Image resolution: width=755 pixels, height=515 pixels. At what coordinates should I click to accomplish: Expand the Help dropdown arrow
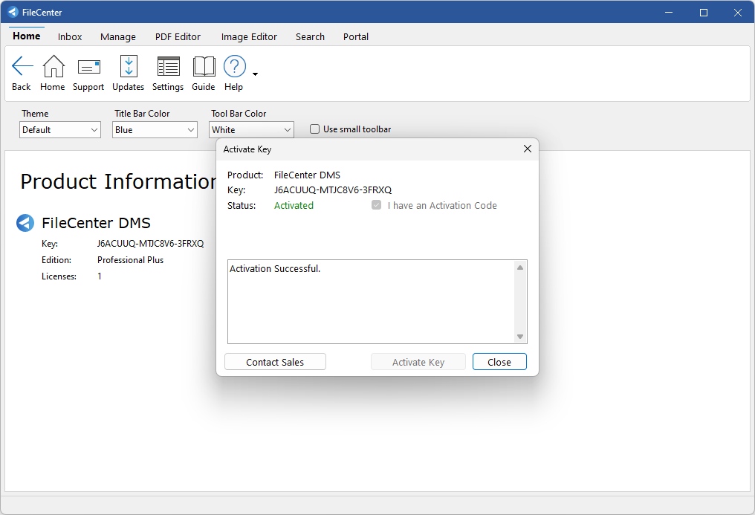tap(255, 74)
